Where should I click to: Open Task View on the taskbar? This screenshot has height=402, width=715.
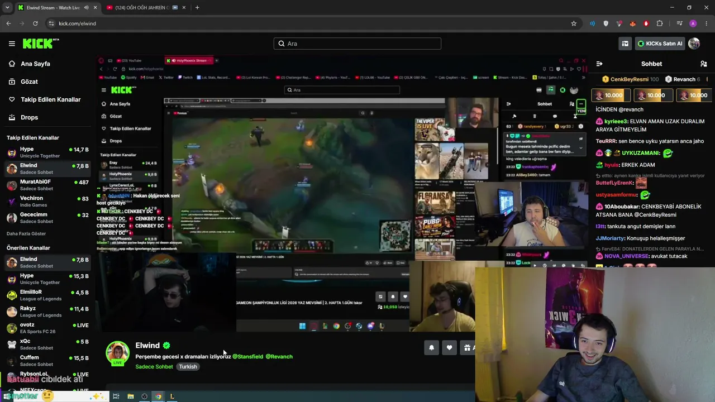pyautogui.click(x=116, y=396)
